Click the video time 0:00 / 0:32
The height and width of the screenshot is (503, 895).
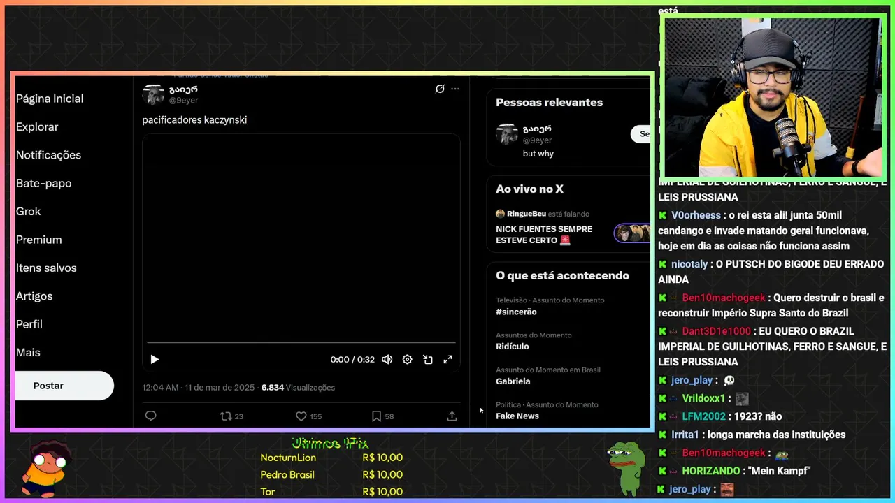352,359
